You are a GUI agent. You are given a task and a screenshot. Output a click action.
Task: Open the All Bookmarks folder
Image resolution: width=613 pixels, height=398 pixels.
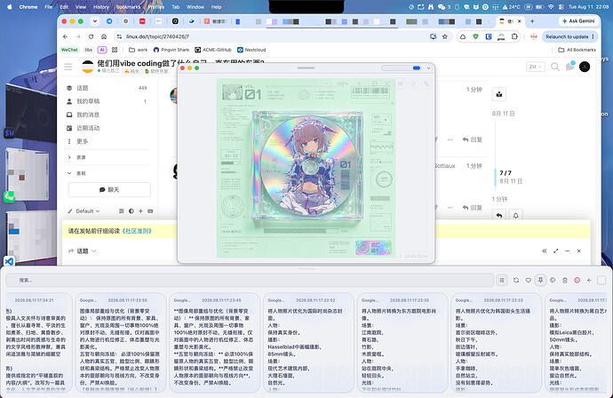pyautogui.click(x=577, y=50)
